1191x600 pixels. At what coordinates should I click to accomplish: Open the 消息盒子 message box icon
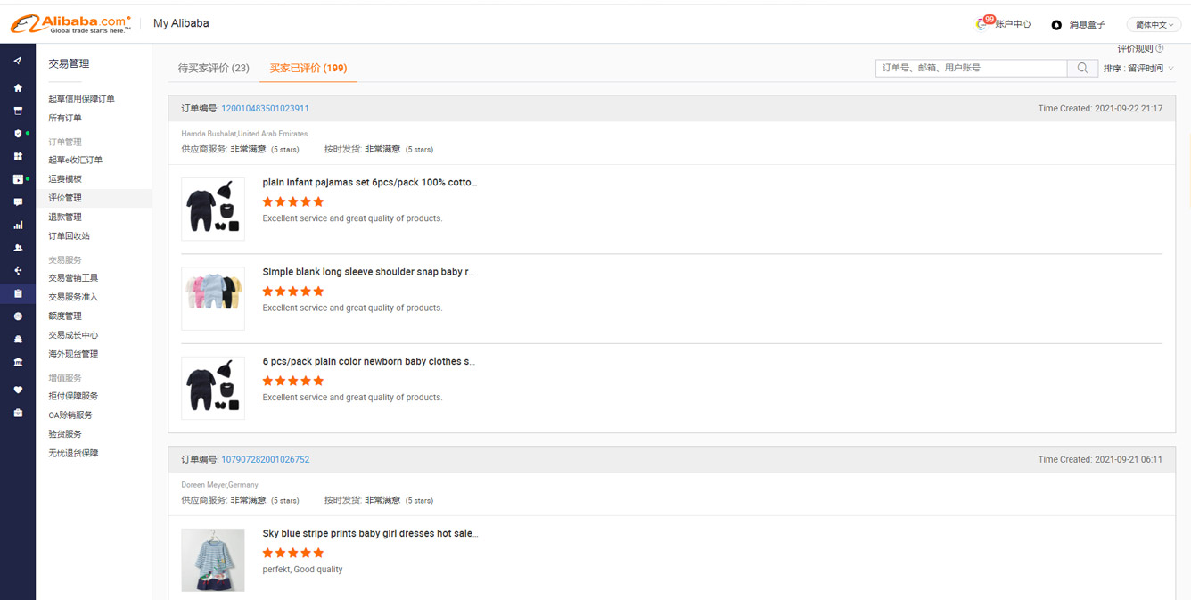1056,25
